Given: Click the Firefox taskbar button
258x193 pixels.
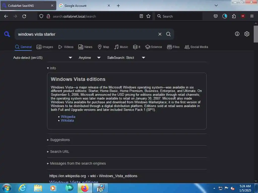Looking at the screenshot, I should click(x=85, y=188).
